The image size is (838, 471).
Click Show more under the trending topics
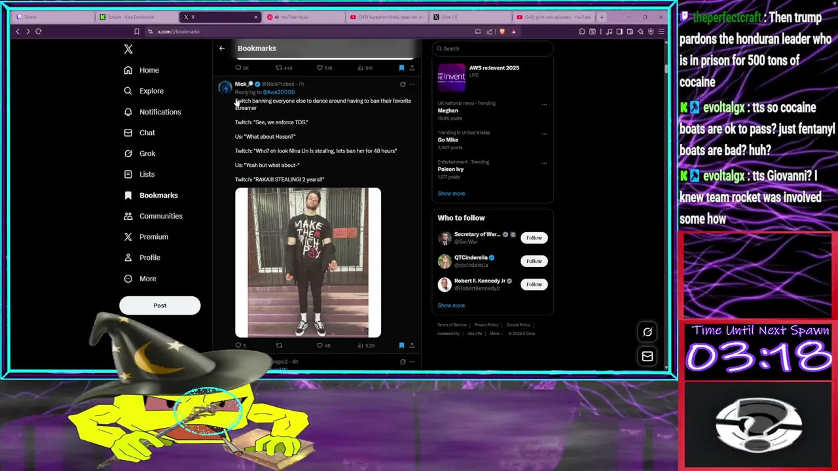451,194
